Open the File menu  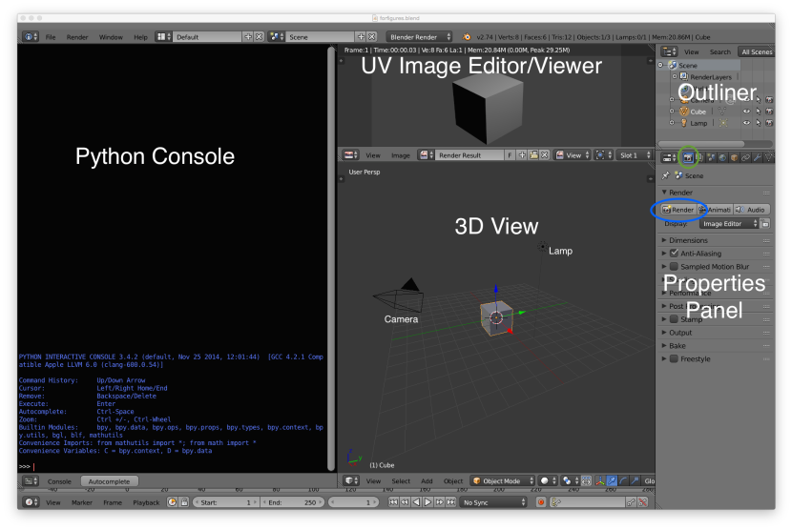[51, 37]
